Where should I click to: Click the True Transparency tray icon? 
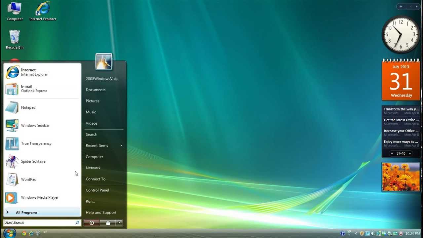coord(367,233)
